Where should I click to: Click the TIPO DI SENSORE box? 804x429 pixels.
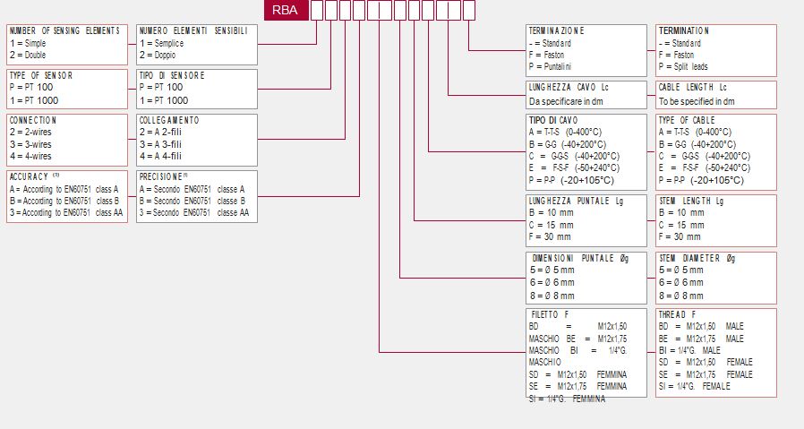[x=197, y=89]
